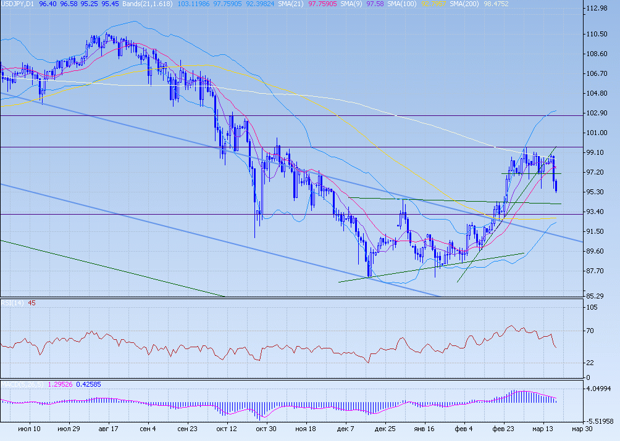Click the 'авг 17' time axis label
The width and height of the screenshot is (620, 441).
point(108,429)
